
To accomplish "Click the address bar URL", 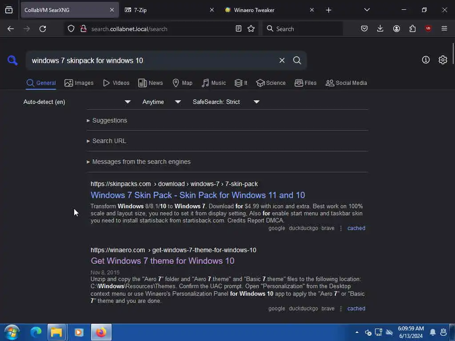I will 129,29.
